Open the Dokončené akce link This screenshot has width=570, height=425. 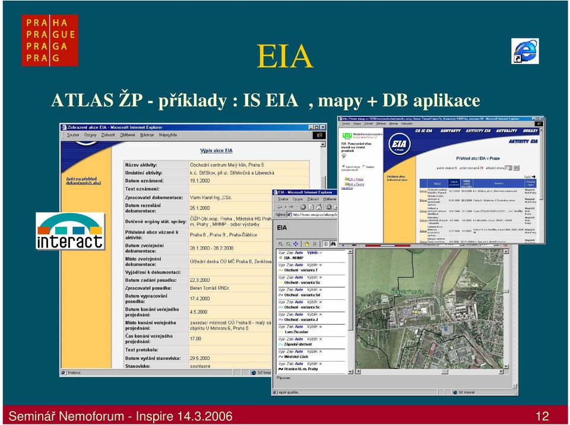click(x=397, y=180)
